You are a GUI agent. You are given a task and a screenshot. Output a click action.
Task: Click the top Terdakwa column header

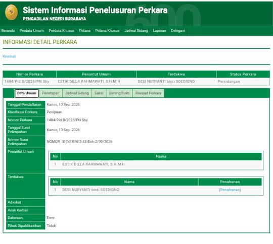(176, 74)
